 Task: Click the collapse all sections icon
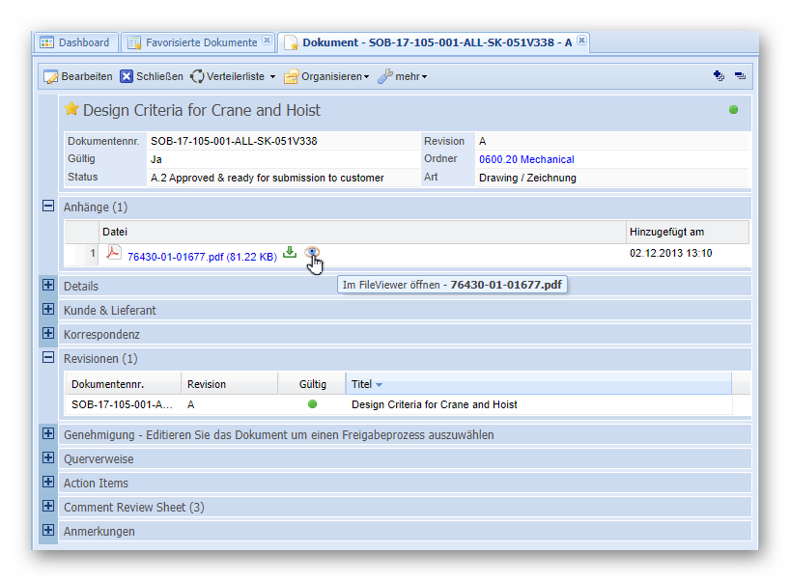[x=740, y=76]
